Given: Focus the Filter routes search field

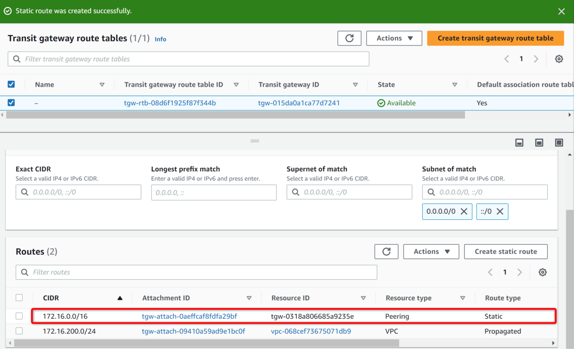Looking at the screenshot, I should [x=197, y=272].
